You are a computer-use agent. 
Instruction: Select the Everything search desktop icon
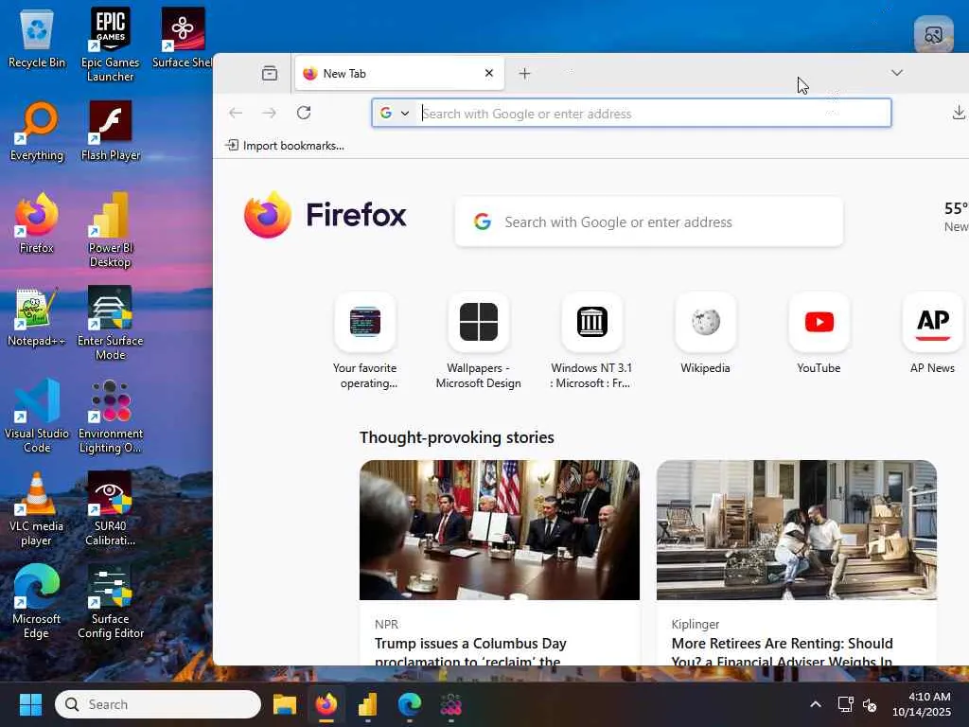37,131
